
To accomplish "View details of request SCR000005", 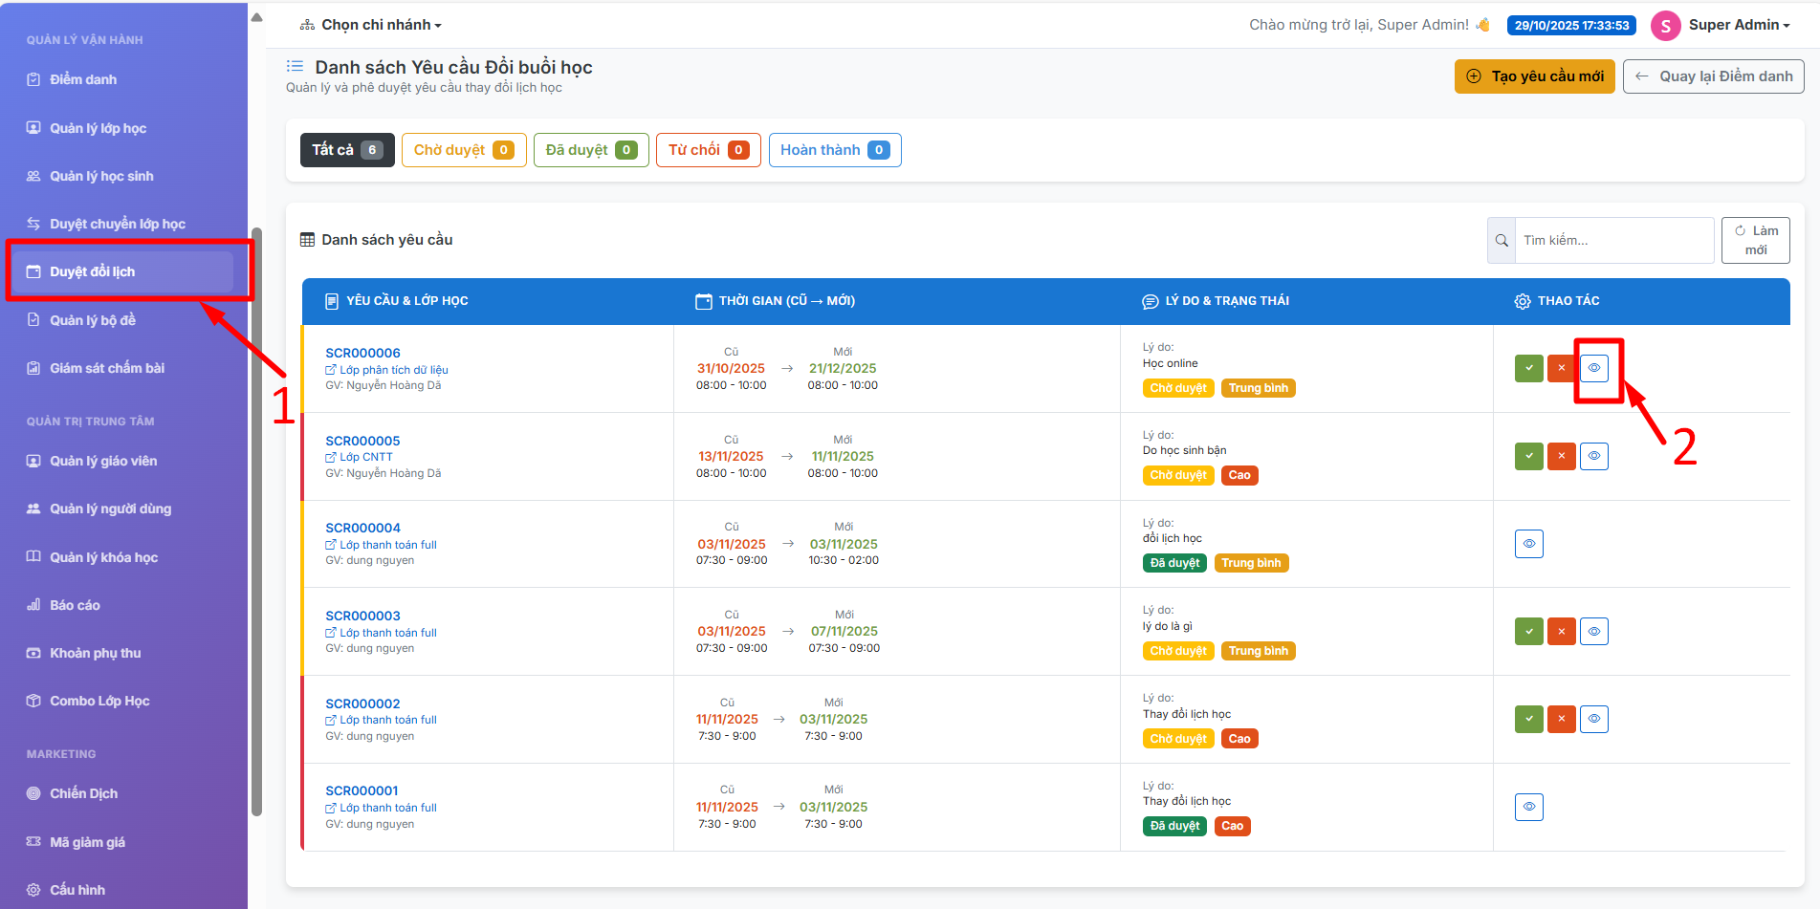I will click(1593, 456).
